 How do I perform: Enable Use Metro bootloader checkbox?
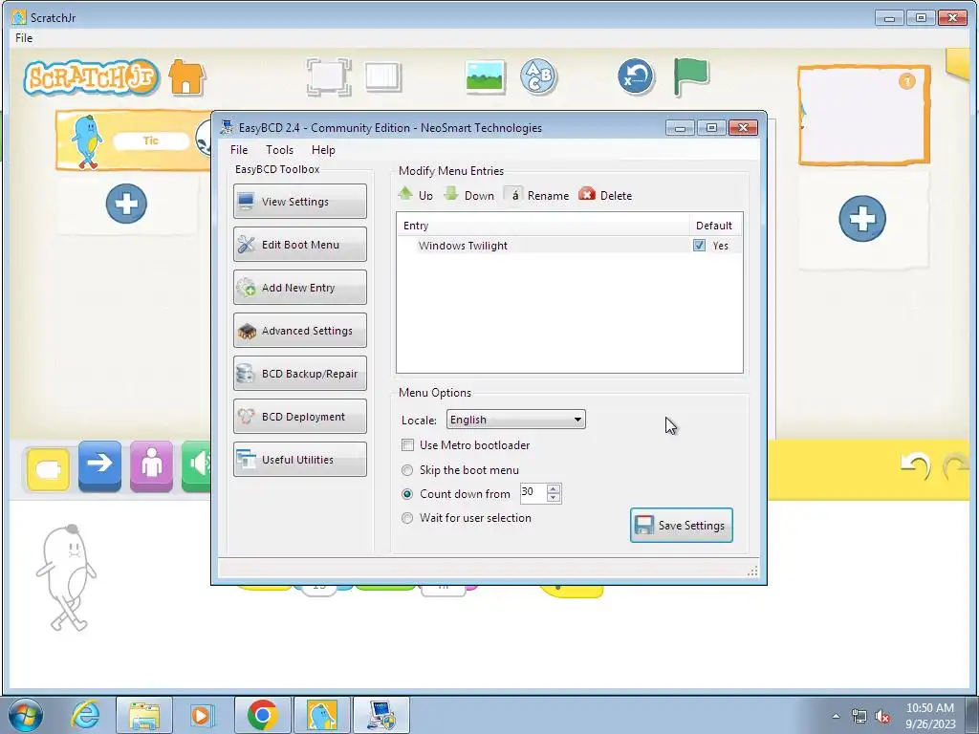pyautogui.click(x=407, y=445)
